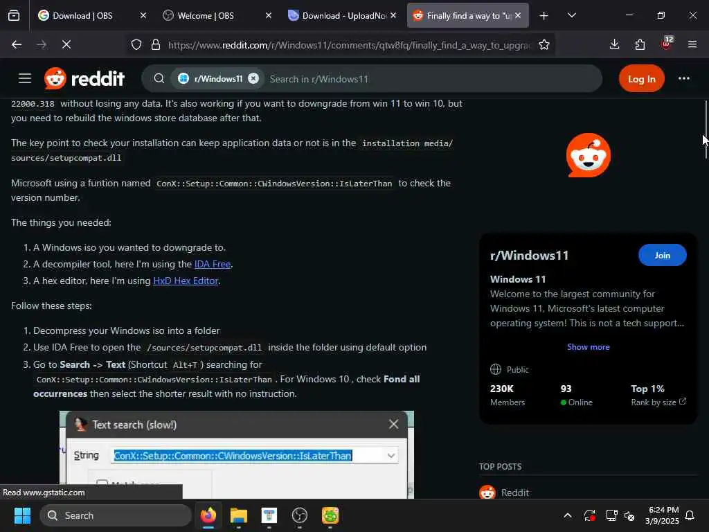Screen dimensions: 709x532
Task: Close the Download | OBS tab
Action: point(143,15)
